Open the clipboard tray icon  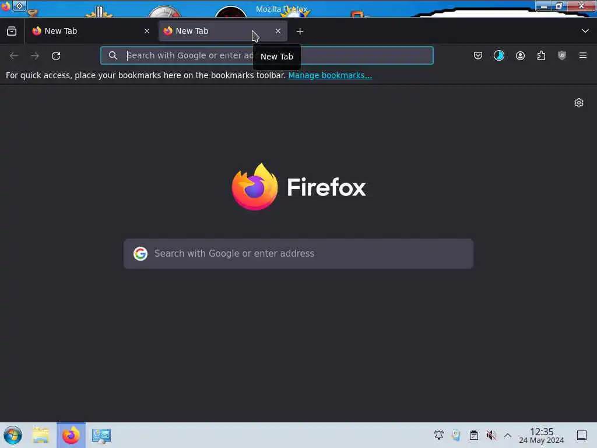point(473,435)
